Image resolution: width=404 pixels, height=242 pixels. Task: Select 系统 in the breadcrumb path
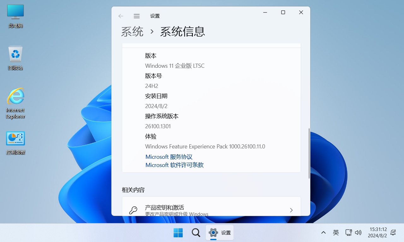click(132, 32)
